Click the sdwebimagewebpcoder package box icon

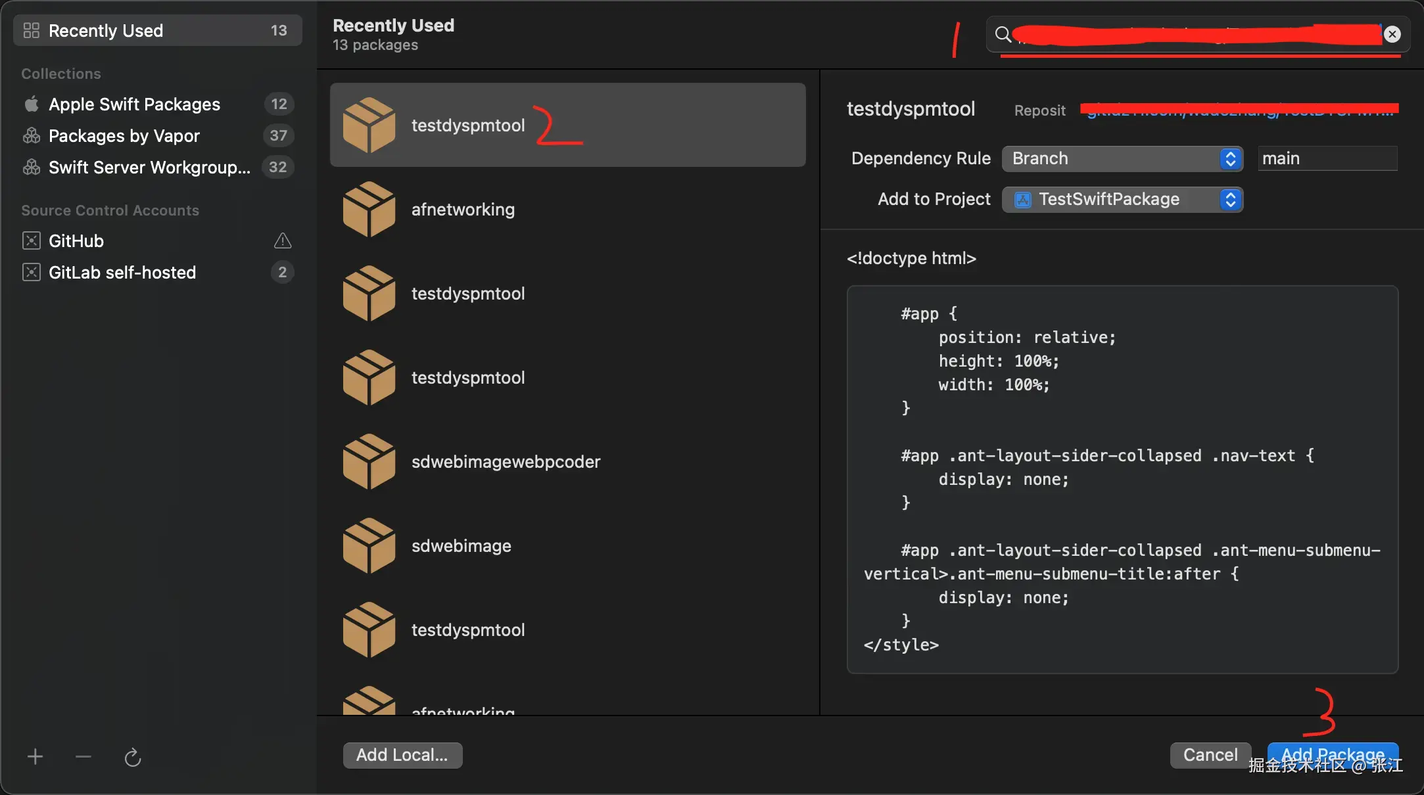369,462
